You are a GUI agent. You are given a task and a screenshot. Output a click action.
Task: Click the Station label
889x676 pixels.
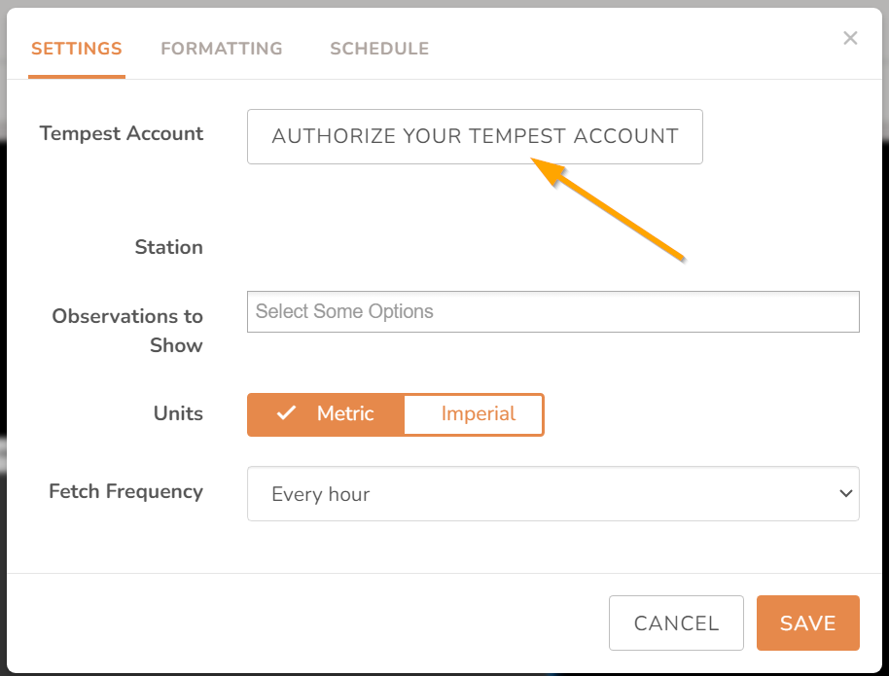[x=169, y=247]
